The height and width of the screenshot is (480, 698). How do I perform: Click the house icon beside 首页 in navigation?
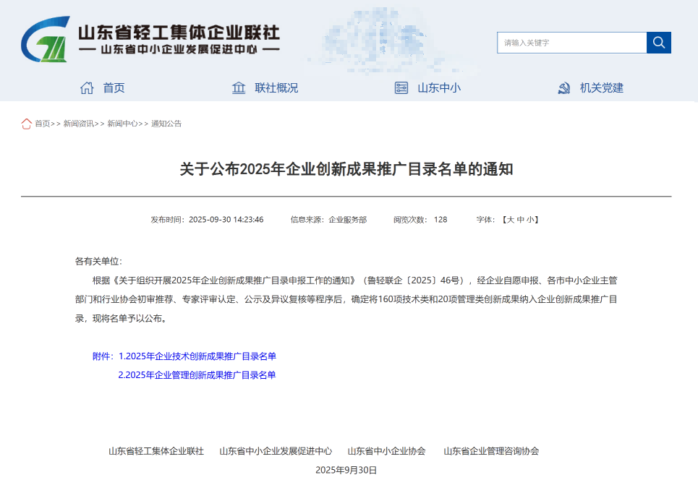pyautogui.click(x=87, y=88)
